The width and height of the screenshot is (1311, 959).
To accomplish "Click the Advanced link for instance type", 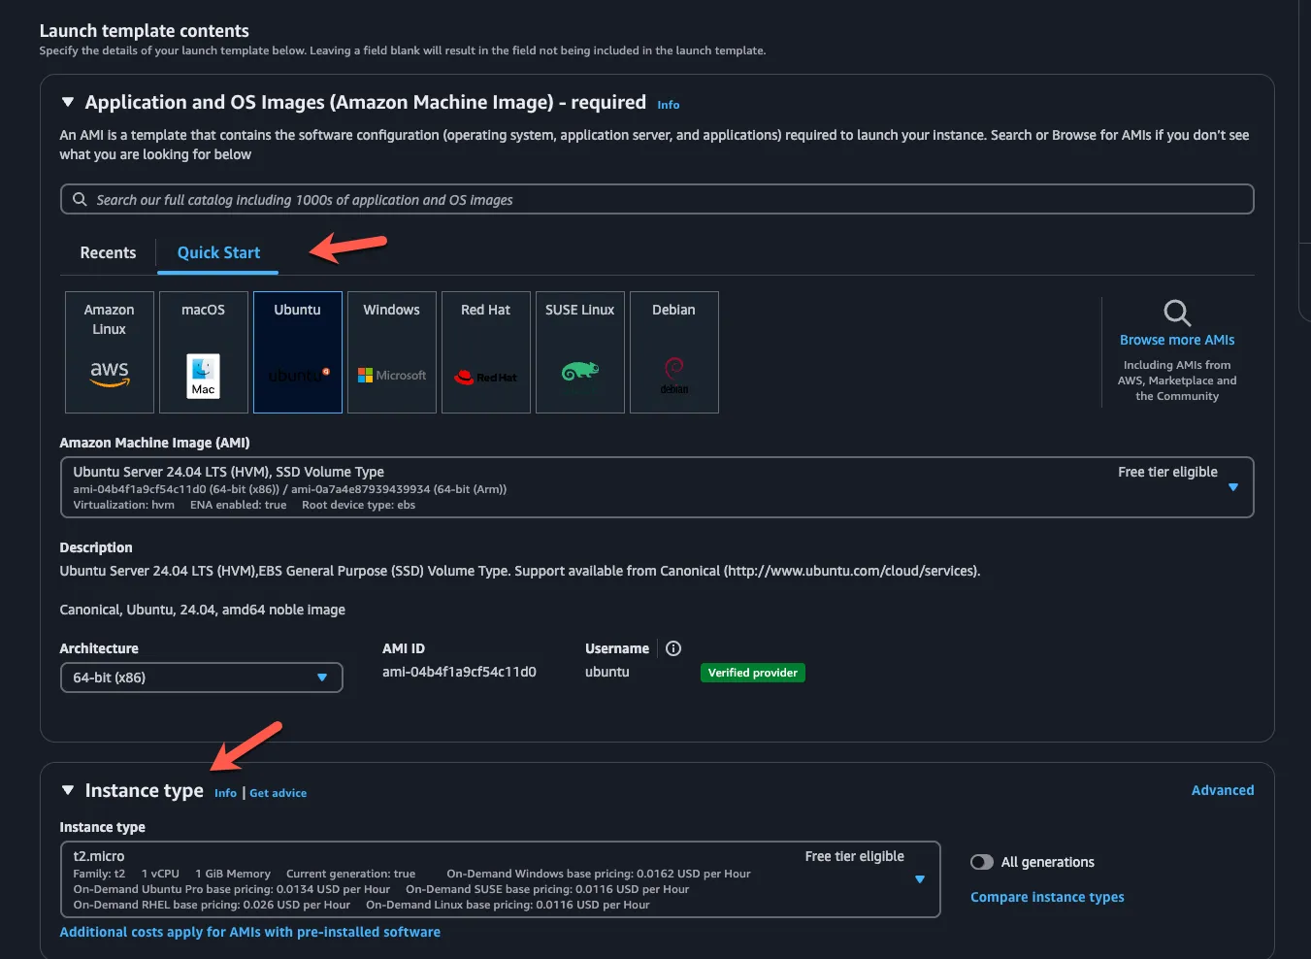I will pos(1223,790).
